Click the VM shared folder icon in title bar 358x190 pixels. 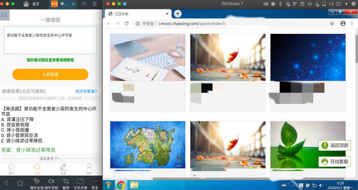339,4
